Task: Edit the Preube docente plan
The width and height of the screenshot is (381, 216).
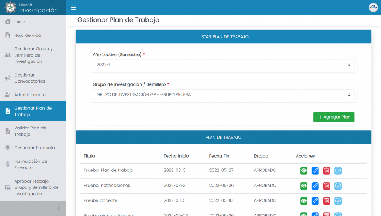Action: coord(315,201)
